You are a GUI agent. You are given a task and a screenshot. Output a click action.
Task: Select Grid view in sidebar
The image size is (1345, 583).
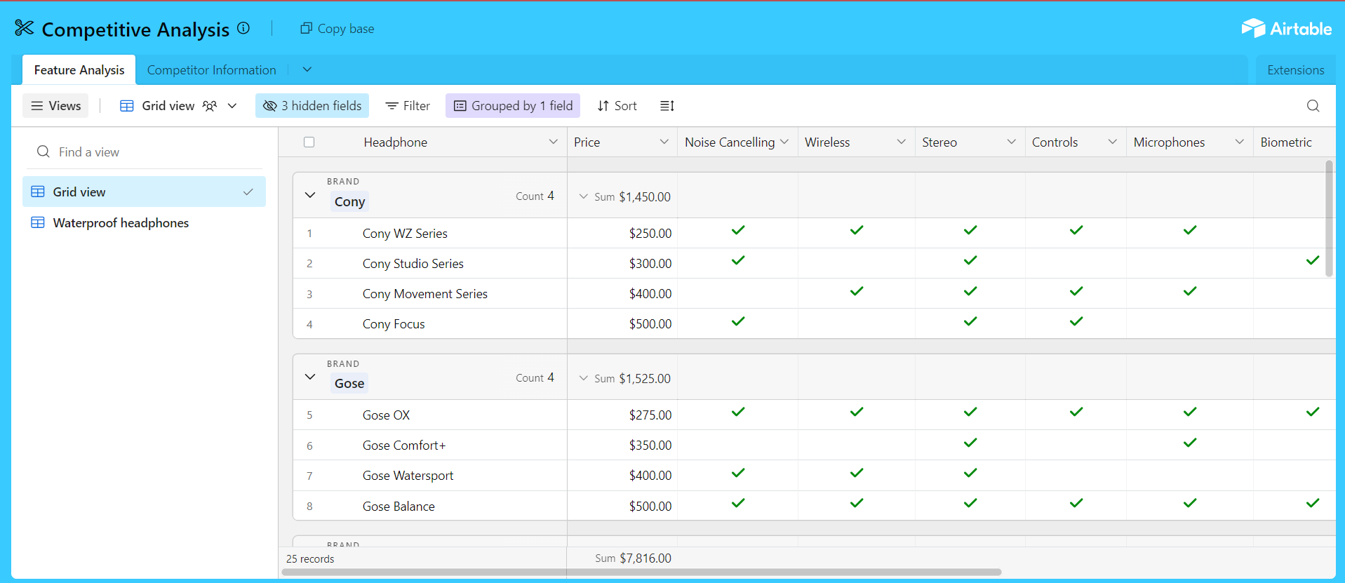click(144, 192)
